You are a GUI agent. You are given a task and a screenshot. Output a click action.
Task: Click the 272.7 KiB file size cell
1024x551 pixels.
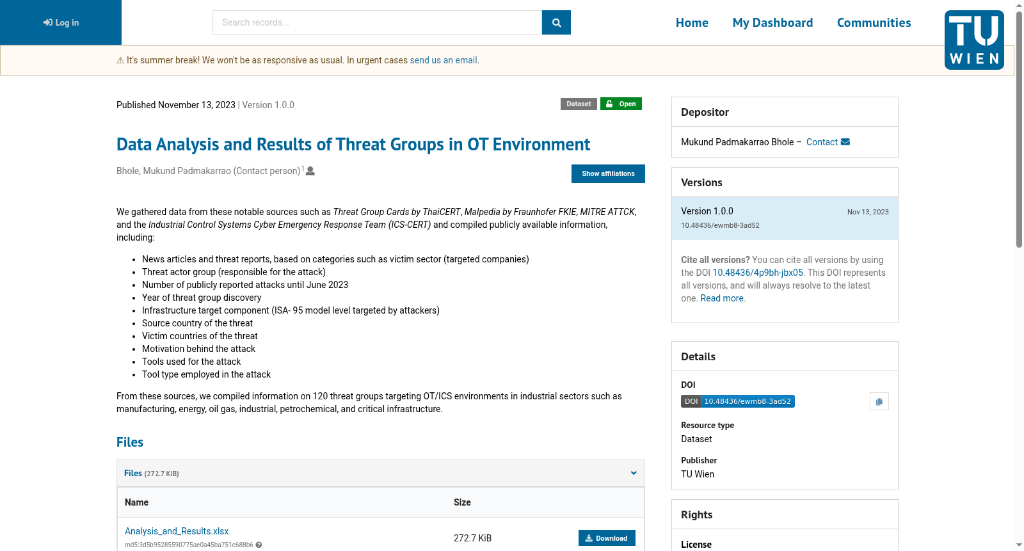pos(472,538)
